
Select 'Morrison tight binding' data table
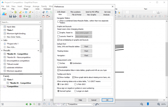coord(16,34)
